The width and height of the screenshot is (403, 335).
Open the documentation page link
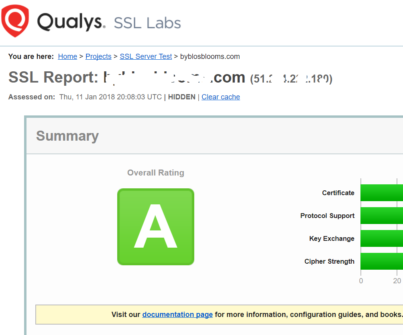177,314
